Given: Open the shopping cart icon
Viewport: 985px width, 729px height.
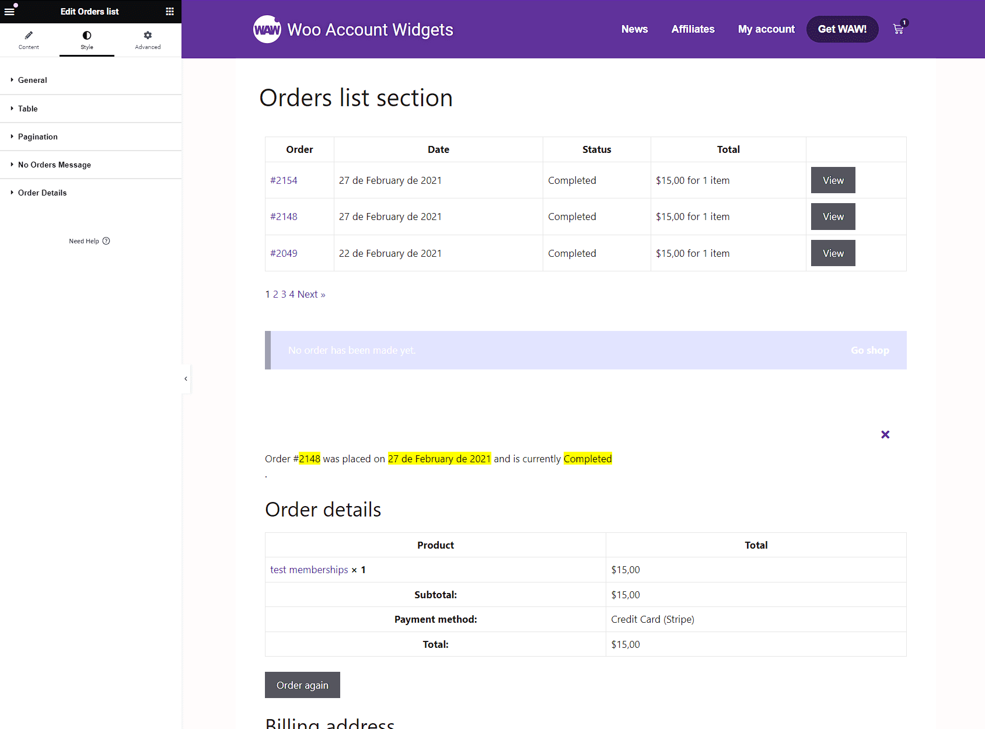Looking at the screenshot, I should pos(899,29).
